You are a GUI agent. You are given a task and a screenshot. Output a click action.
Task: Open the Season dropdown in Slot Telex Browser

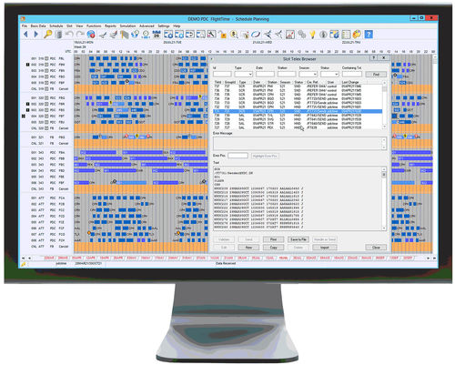click(x=308, y=74)
